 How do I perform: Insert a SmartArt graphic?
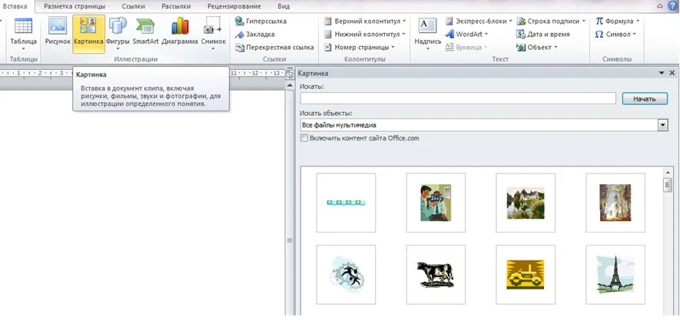coord(145,31)
